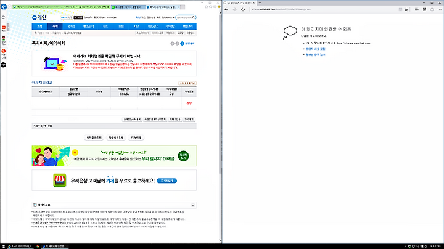Click the taskbar clock
The image size is (444, 249).
point(435,247)
